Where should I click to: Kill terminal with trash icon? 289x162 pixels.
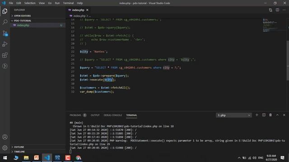click(x=270, y=115)
